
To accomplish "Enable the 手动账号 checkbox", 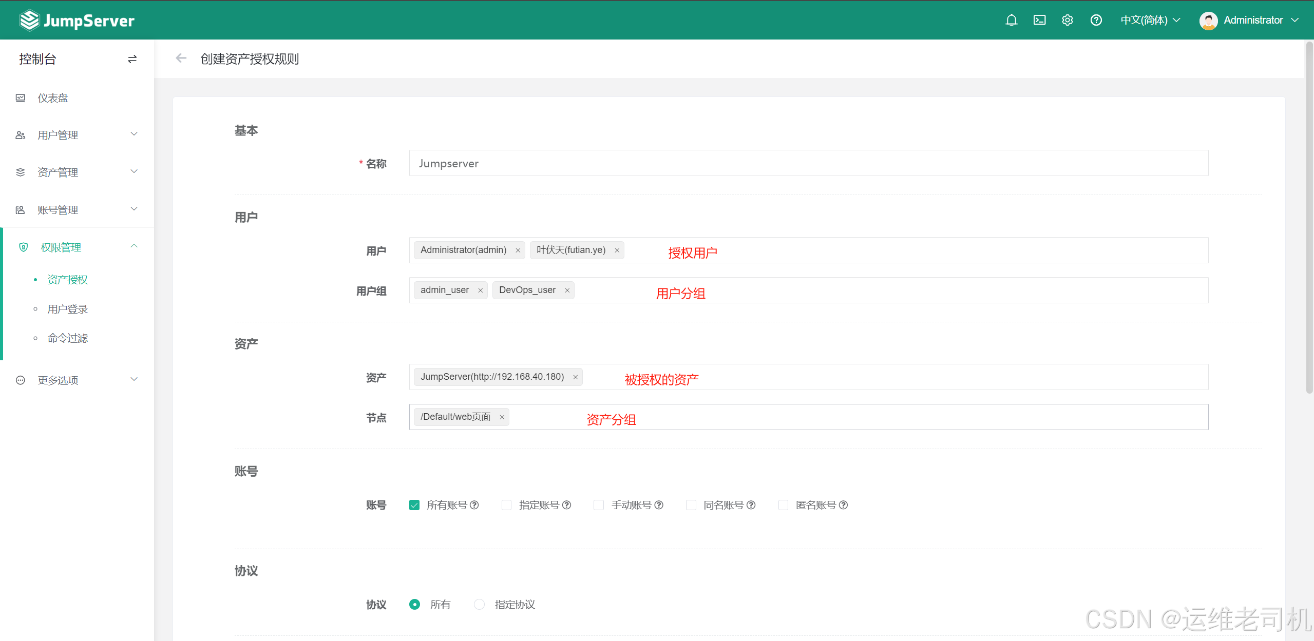I will click(x=599, y=505).
